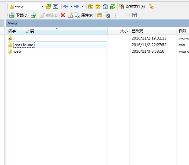Select the parent directory '..' row
Viewport: 189px width, 165px height.
pos(57,38)
